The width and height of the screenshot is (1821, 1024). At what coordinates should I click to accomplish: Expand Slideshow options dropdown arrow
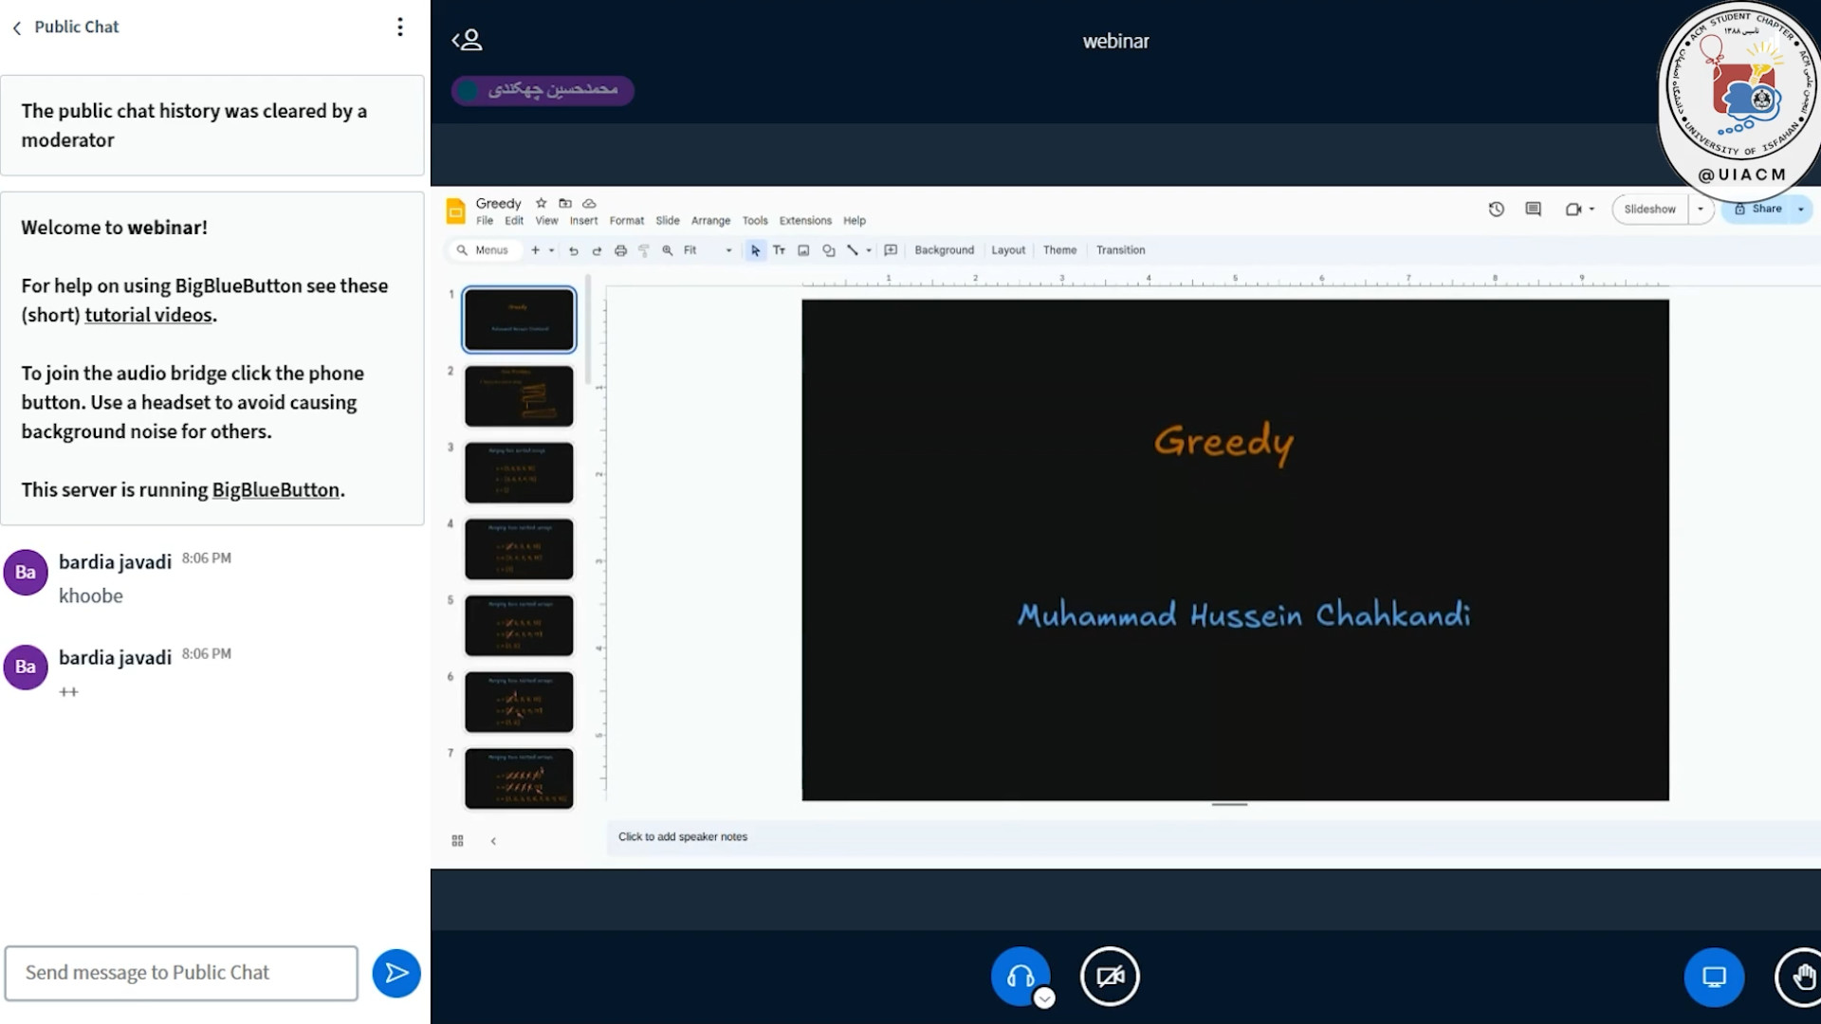(x=1701, y=210)
